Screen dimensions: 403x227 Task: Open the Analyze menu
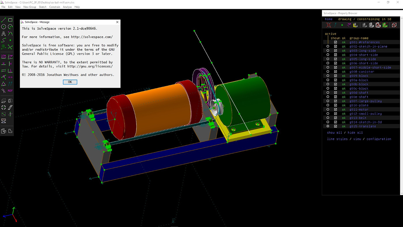coord(67,7)
